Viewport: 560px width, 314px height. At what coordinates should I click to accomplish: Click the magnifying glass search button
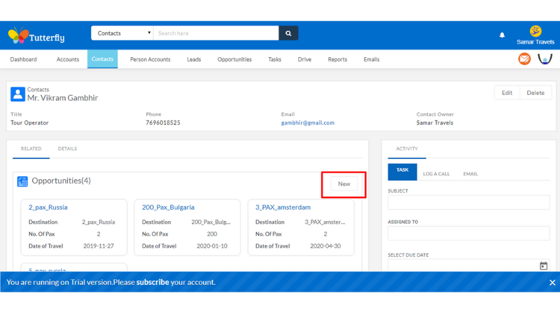coord(288,33)
